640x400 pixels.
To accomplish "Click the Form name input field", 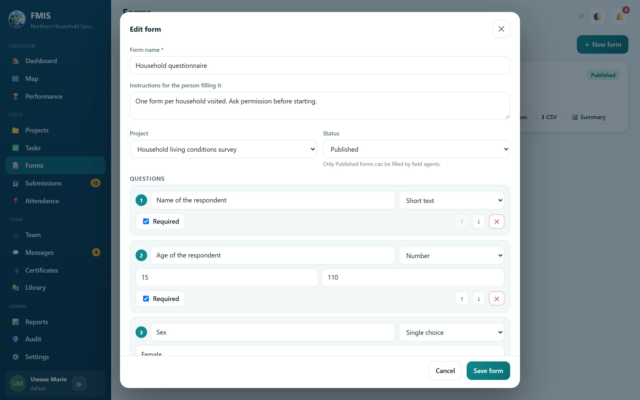I will 320,65.
